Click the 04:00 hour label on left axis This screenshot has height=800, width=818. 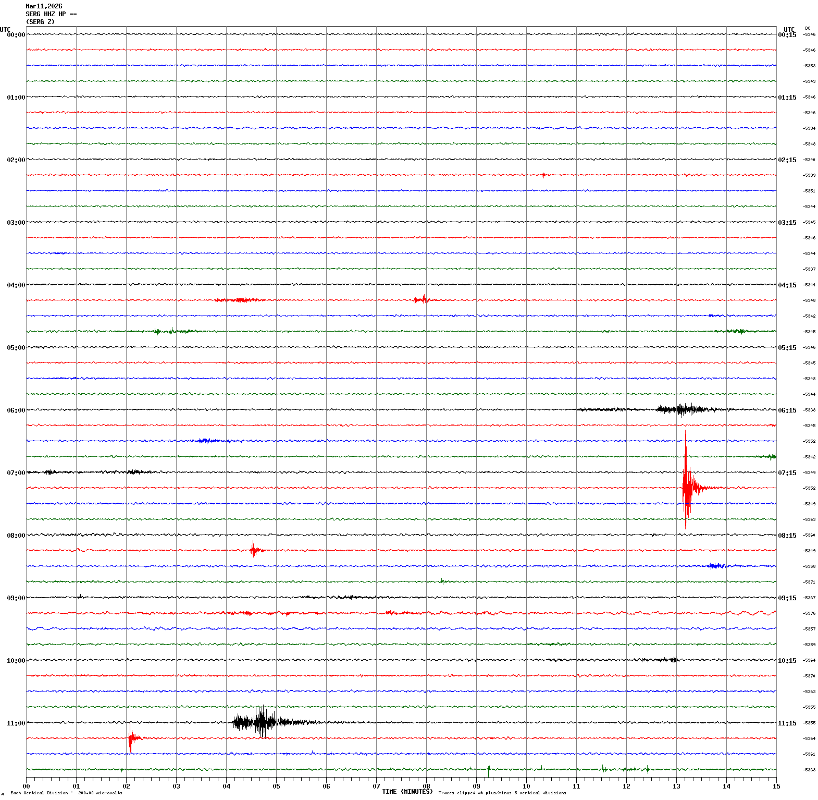pyautogui.click(x=16, y=285)
